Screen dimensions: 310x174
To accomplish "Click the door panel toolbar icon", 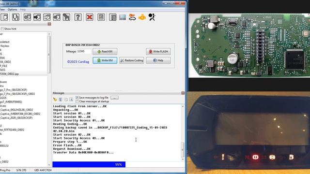I will click(x=113, y=17).
